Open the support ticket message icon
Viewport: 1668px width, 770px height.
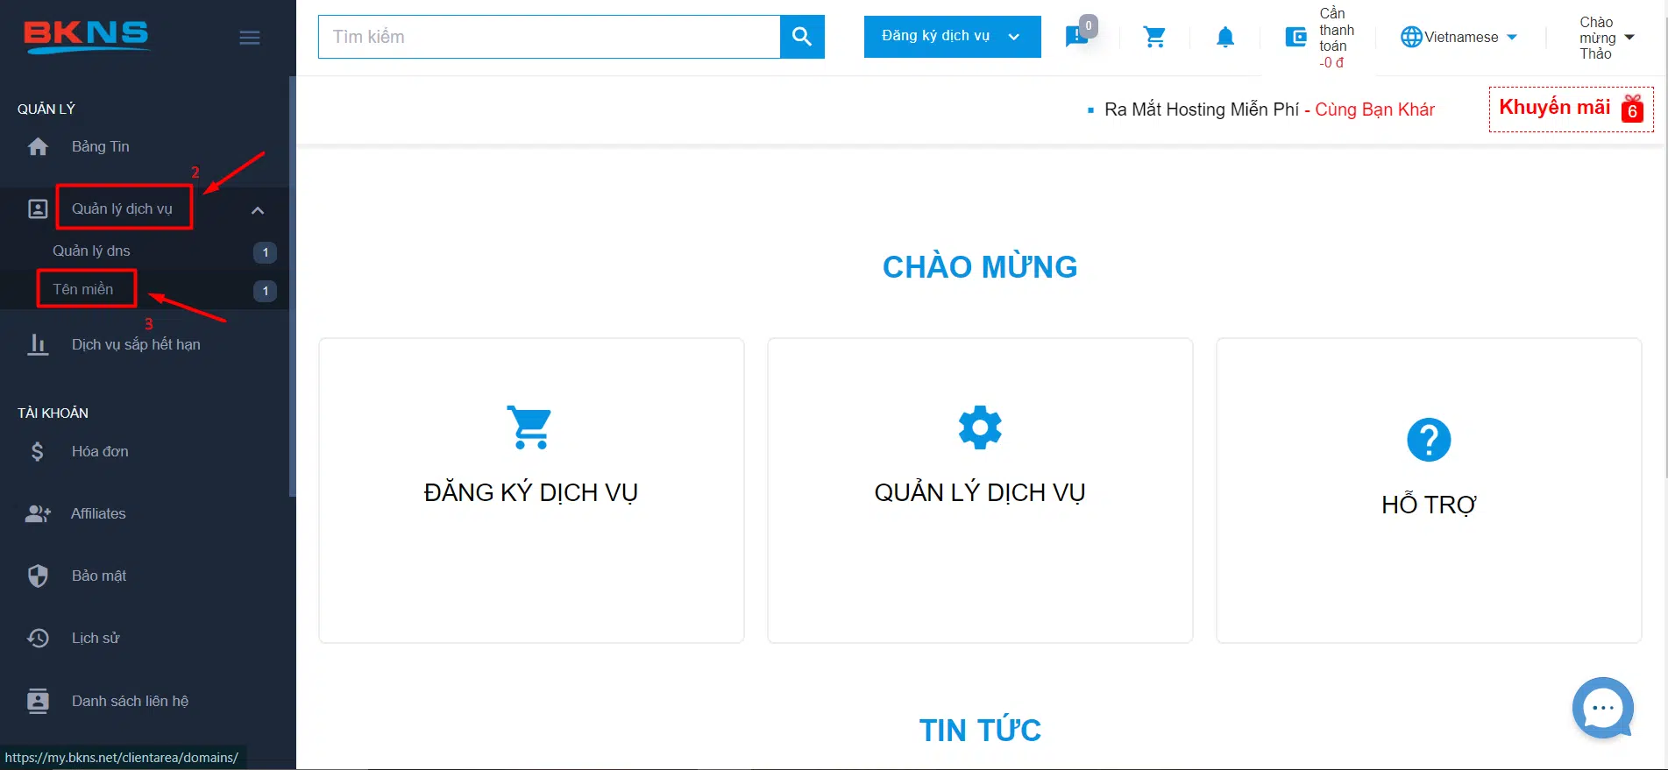click(1075, 37)
